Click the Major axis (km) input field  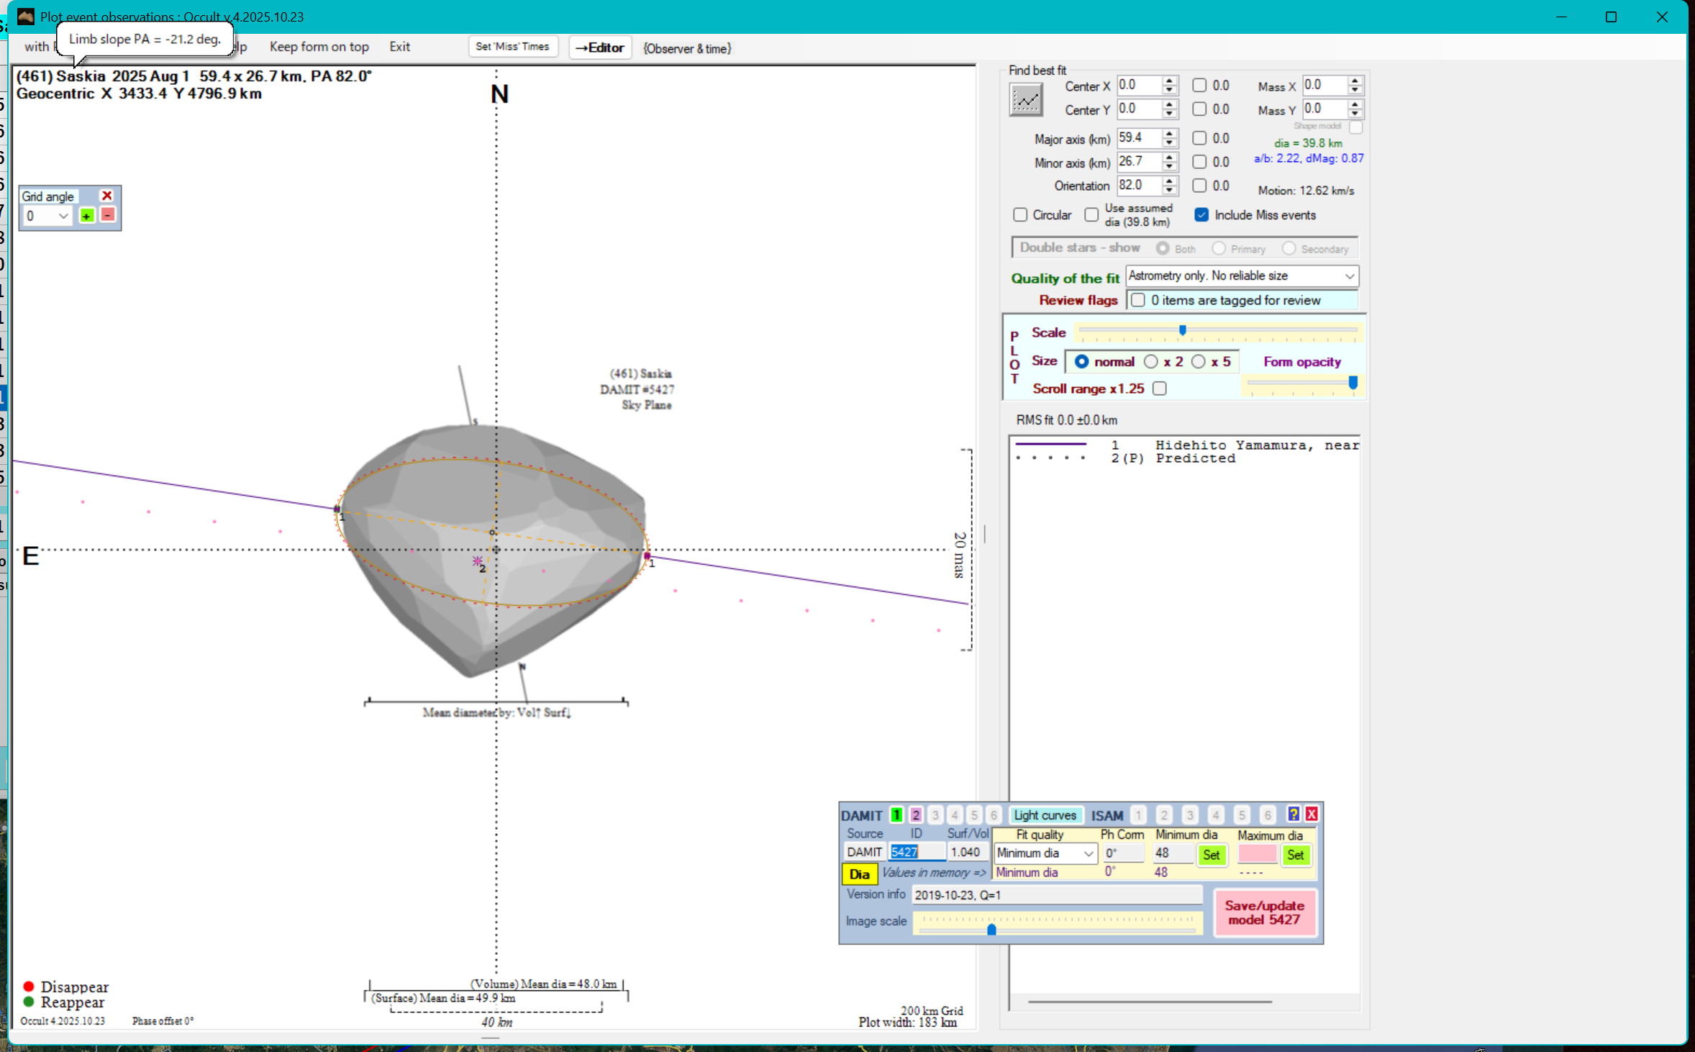coord(1138,138)
